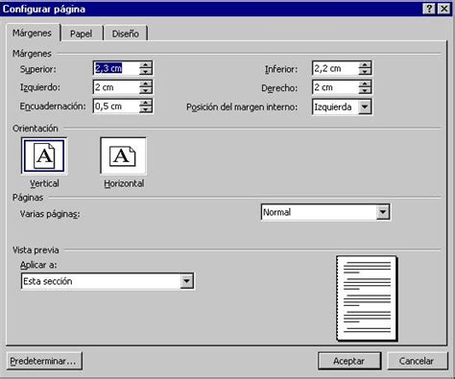Decrease the Inferior margin value
Viewport: 455px width, 379px height.
(x=365, y=72)
